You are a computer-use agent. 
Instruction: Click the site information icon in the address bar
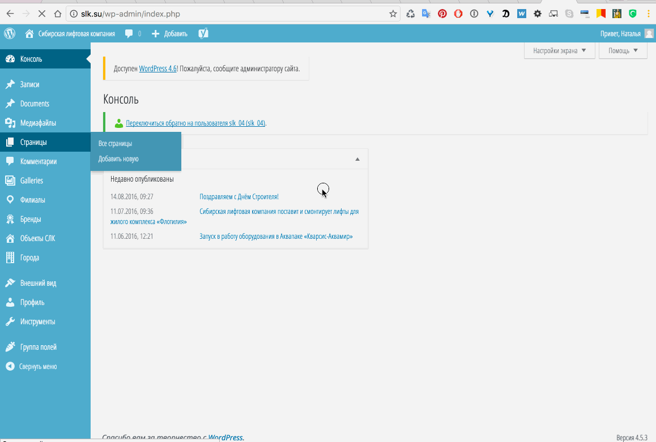74,14
